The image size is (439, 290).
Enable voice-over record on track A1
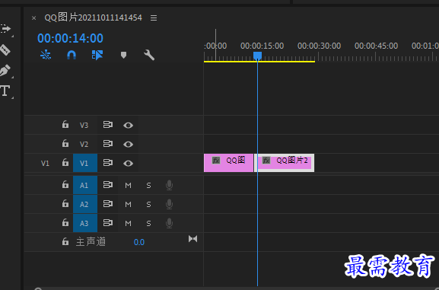[169, 185]
